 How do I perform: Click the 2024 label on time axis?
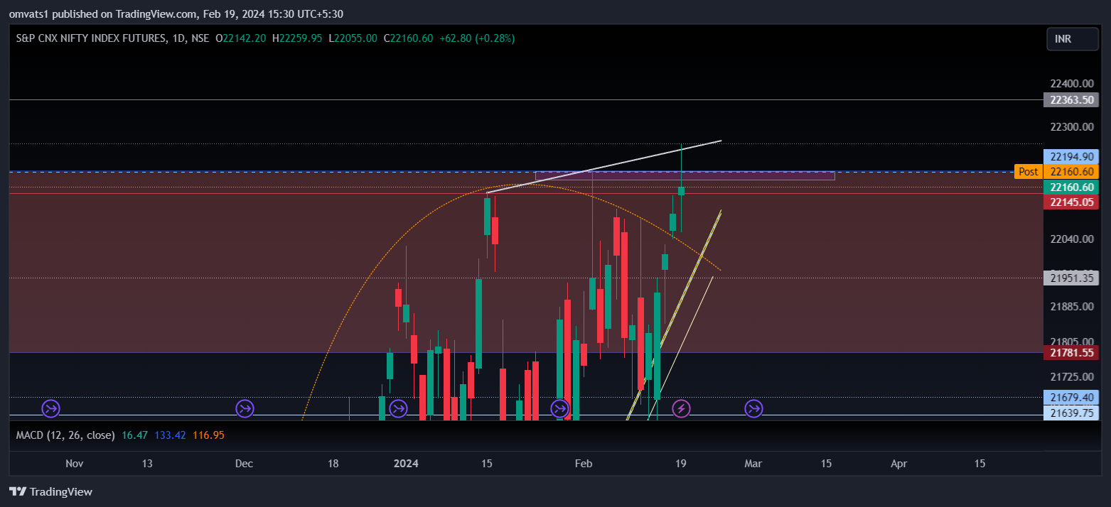tap(406, 464)
